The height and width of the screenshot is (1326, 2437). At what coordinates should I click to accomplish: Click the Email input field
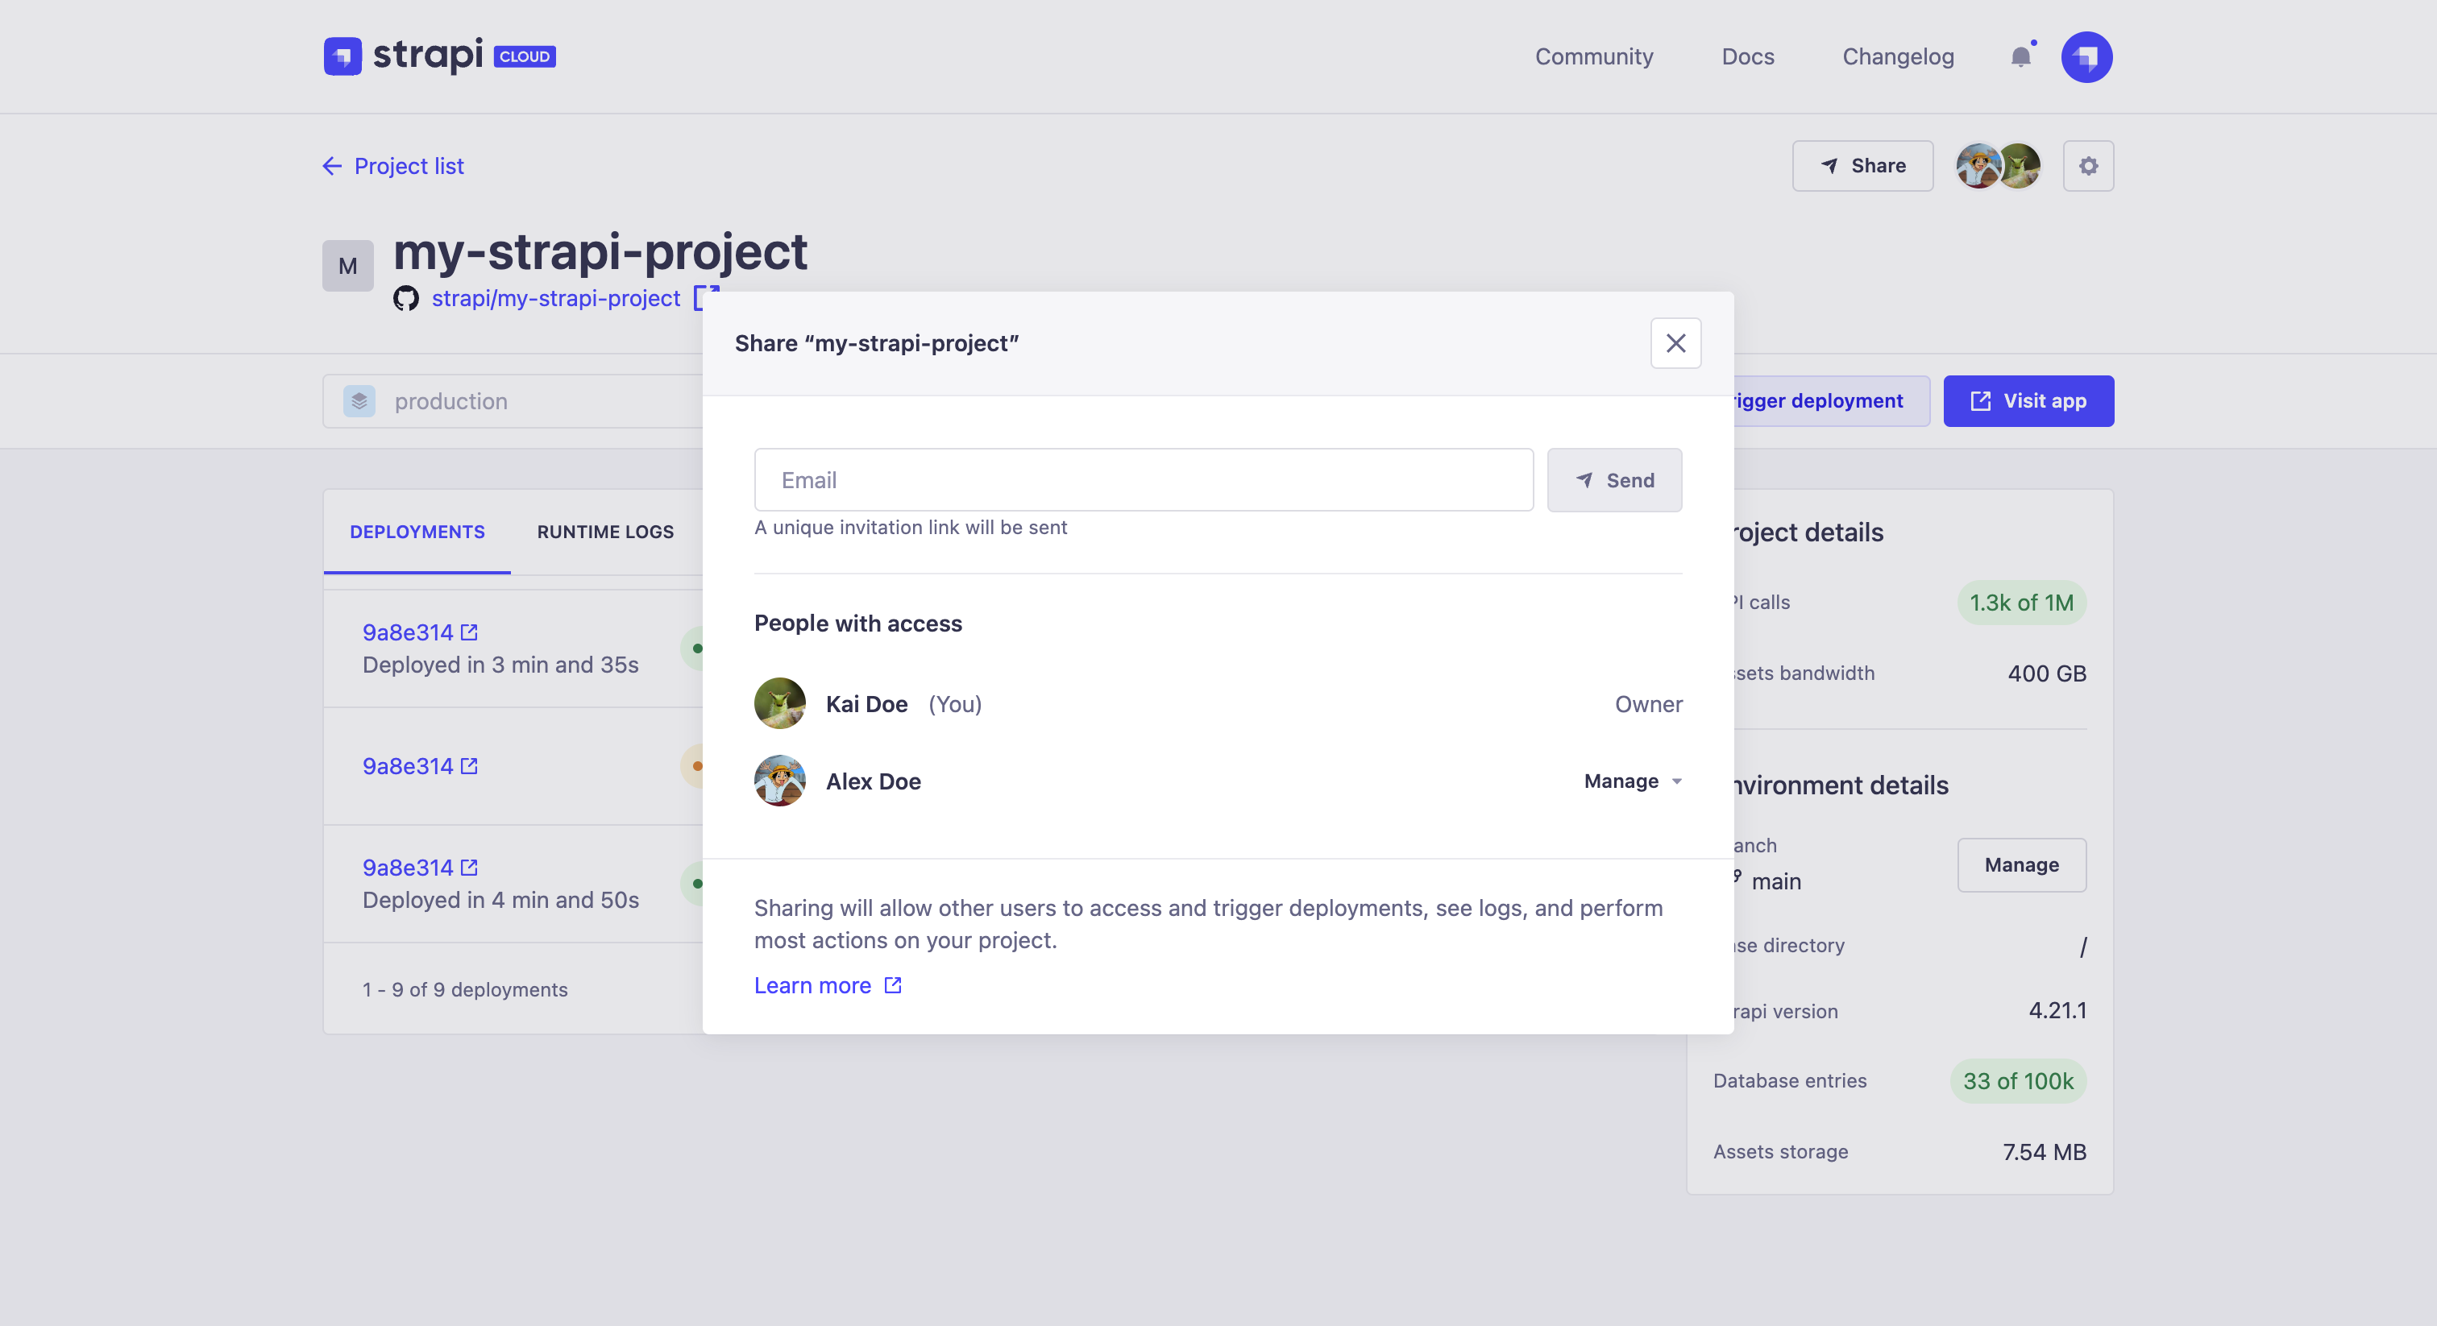coord(1144,480)
